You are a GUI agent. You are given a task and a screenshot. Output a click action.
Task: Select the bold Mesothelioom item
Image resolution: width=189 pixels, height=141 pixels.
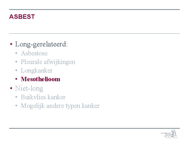tap(40, 79)
